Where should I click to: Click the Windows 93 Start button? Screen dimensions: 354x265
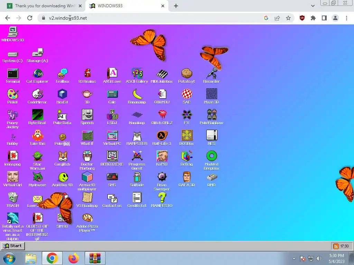tap(13, 246)
